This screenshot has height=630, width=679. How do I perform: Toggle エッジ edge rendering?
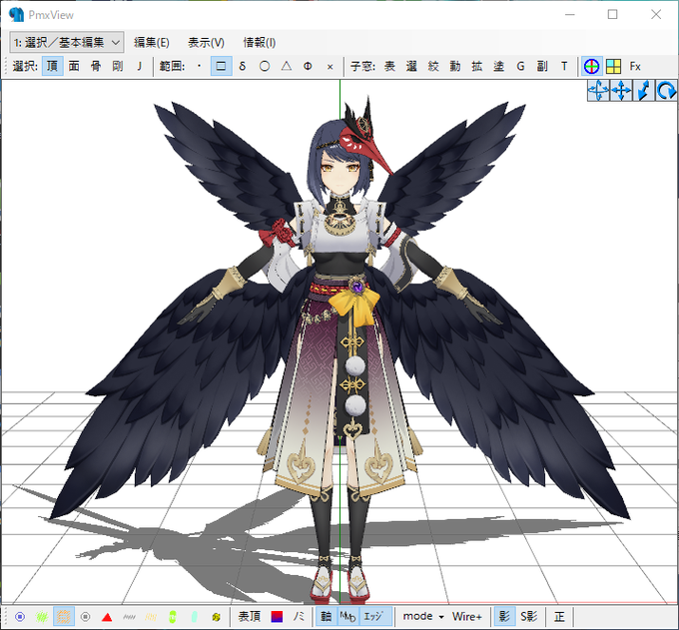point(375,617)
